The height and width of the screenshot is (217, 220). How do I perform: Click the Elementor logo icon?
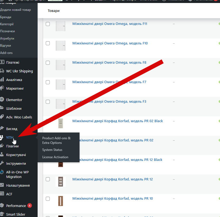pyautogui.click(x=2, y=99)
